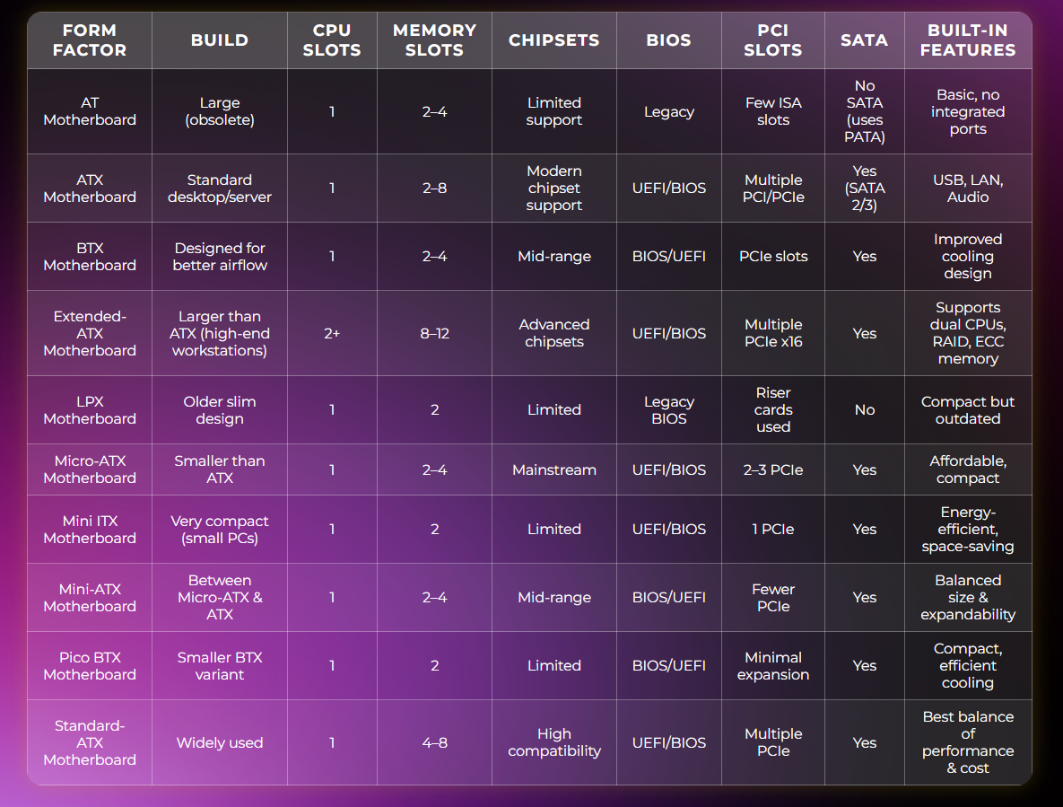Image resolution: width=1063 pixels, height=807 pixels.
Task: Click the '2+' CPU slots cell
Action: (x=332, y=333)
